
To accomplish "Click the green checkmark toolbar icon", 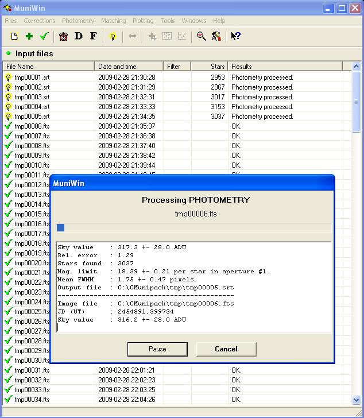I will [x=44, y=36].
